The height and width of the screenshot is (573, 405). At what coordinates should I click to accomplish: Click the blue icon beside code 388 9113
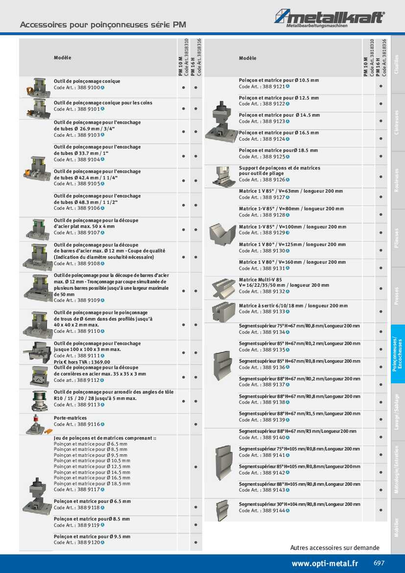(102, 404)
